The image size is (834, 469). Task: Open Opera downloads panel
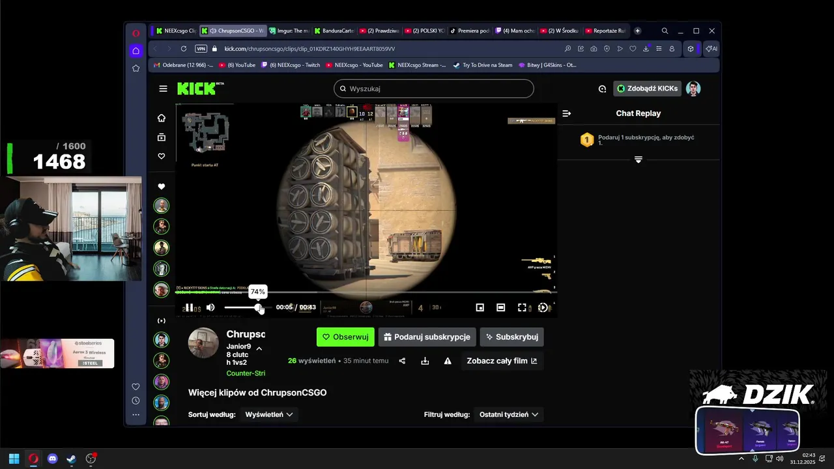coord(646,49)
